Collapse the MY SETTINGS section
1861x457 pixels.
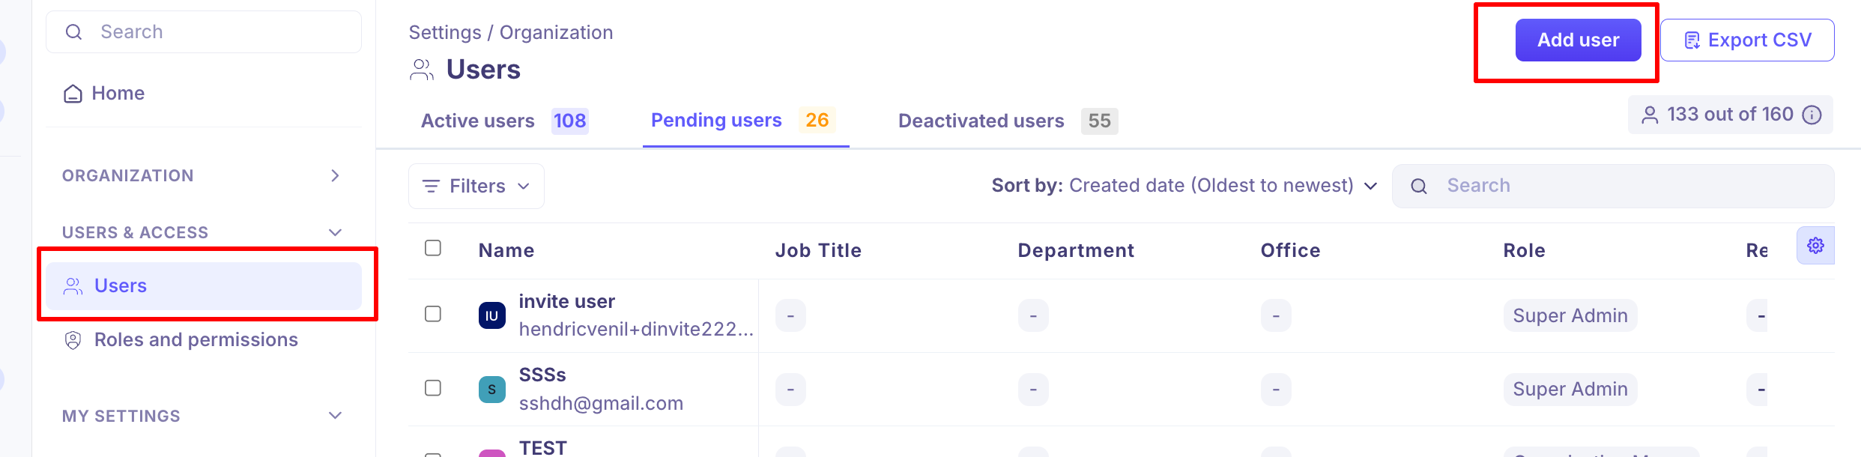coord(335,416)
